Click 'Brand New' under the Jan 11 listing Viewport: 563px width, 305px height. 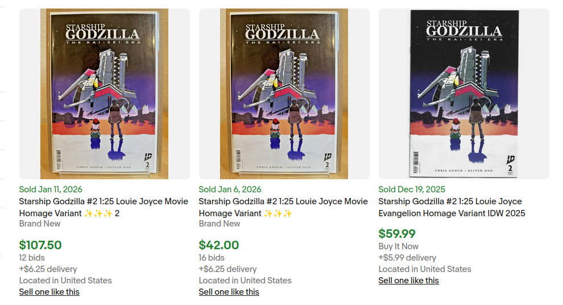(40, 224)
